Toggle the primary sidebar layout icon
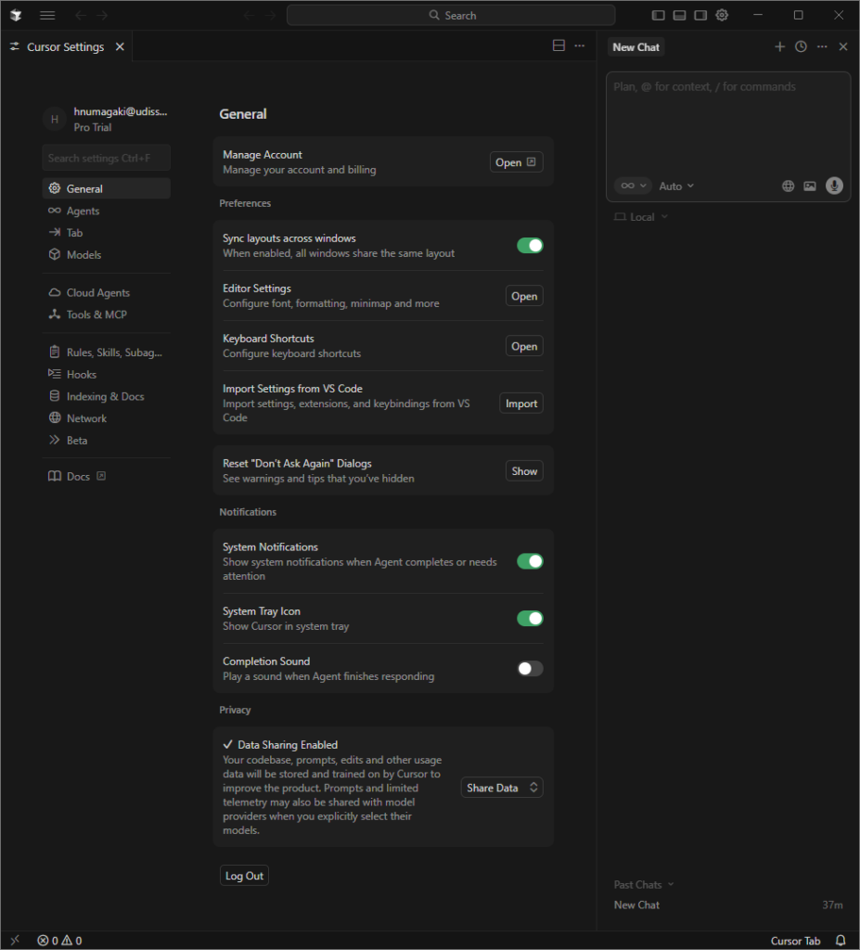Viewport: 860px width, 950px height. pos(658,15)
